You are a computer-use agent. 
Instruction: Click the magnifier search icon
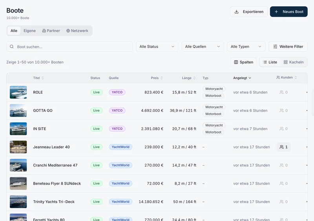[12, 47]
